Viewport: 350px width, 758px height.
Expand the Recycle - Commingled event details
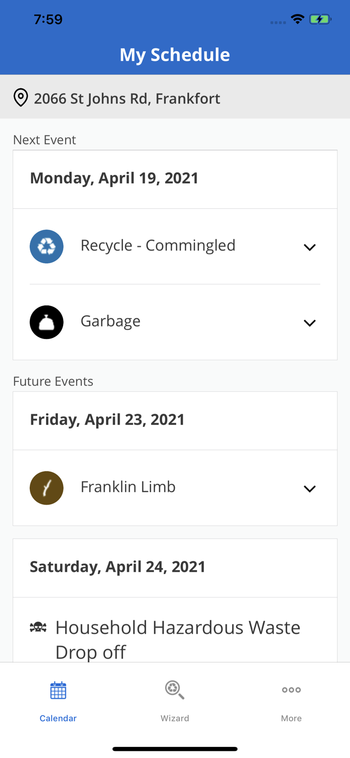point(310,246)
